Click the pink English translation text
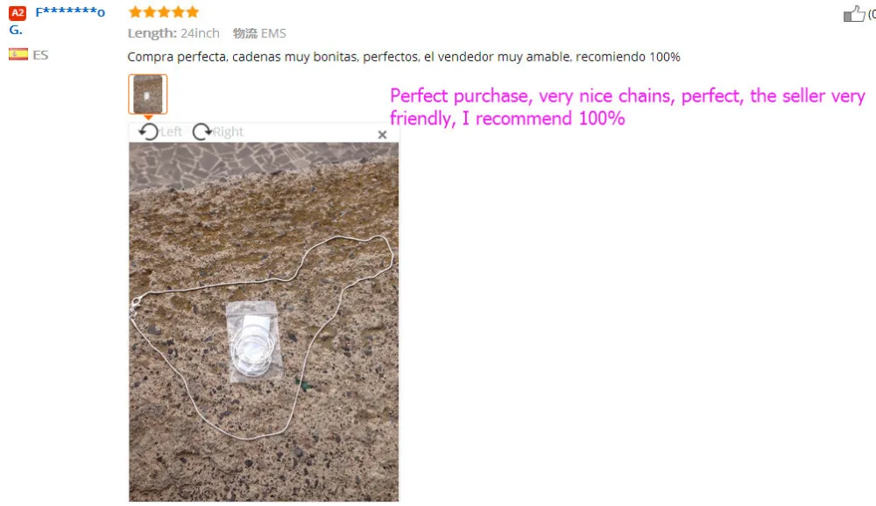876x506 pixels. 627,107
